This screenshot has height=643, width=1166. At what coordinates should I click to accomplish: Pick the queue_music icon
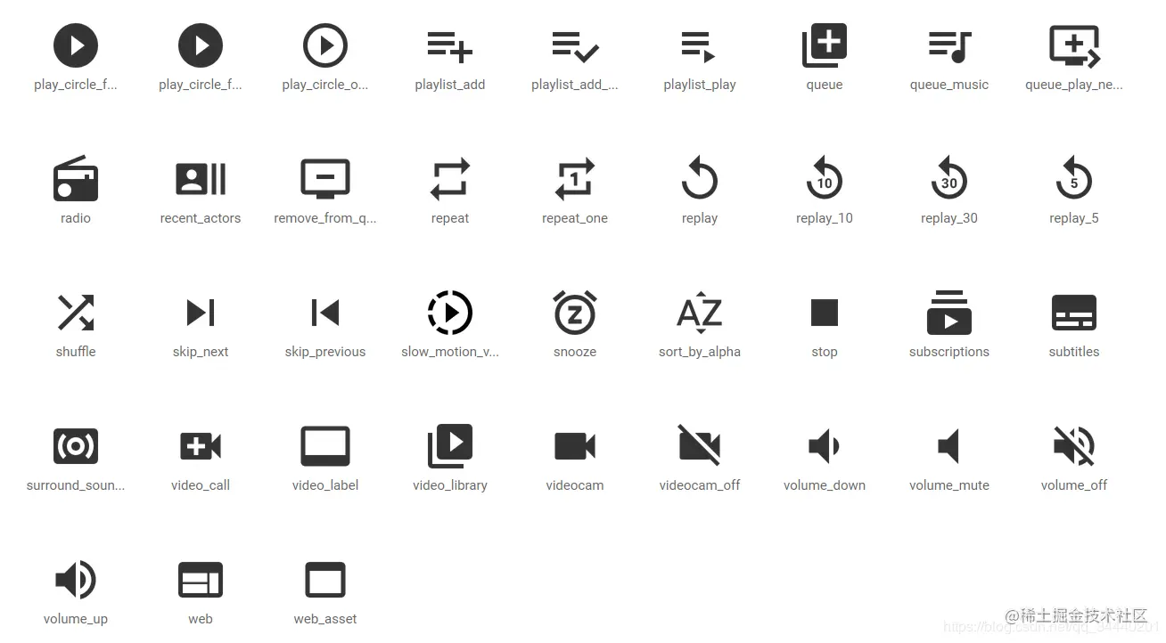point(949,46)
